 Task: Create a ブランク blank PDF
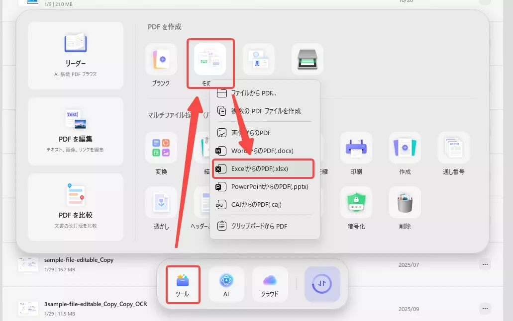(161, 59)
